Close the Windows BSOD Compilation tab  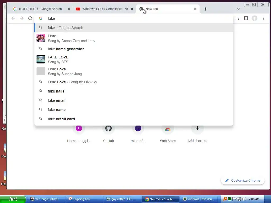point(132,9)
